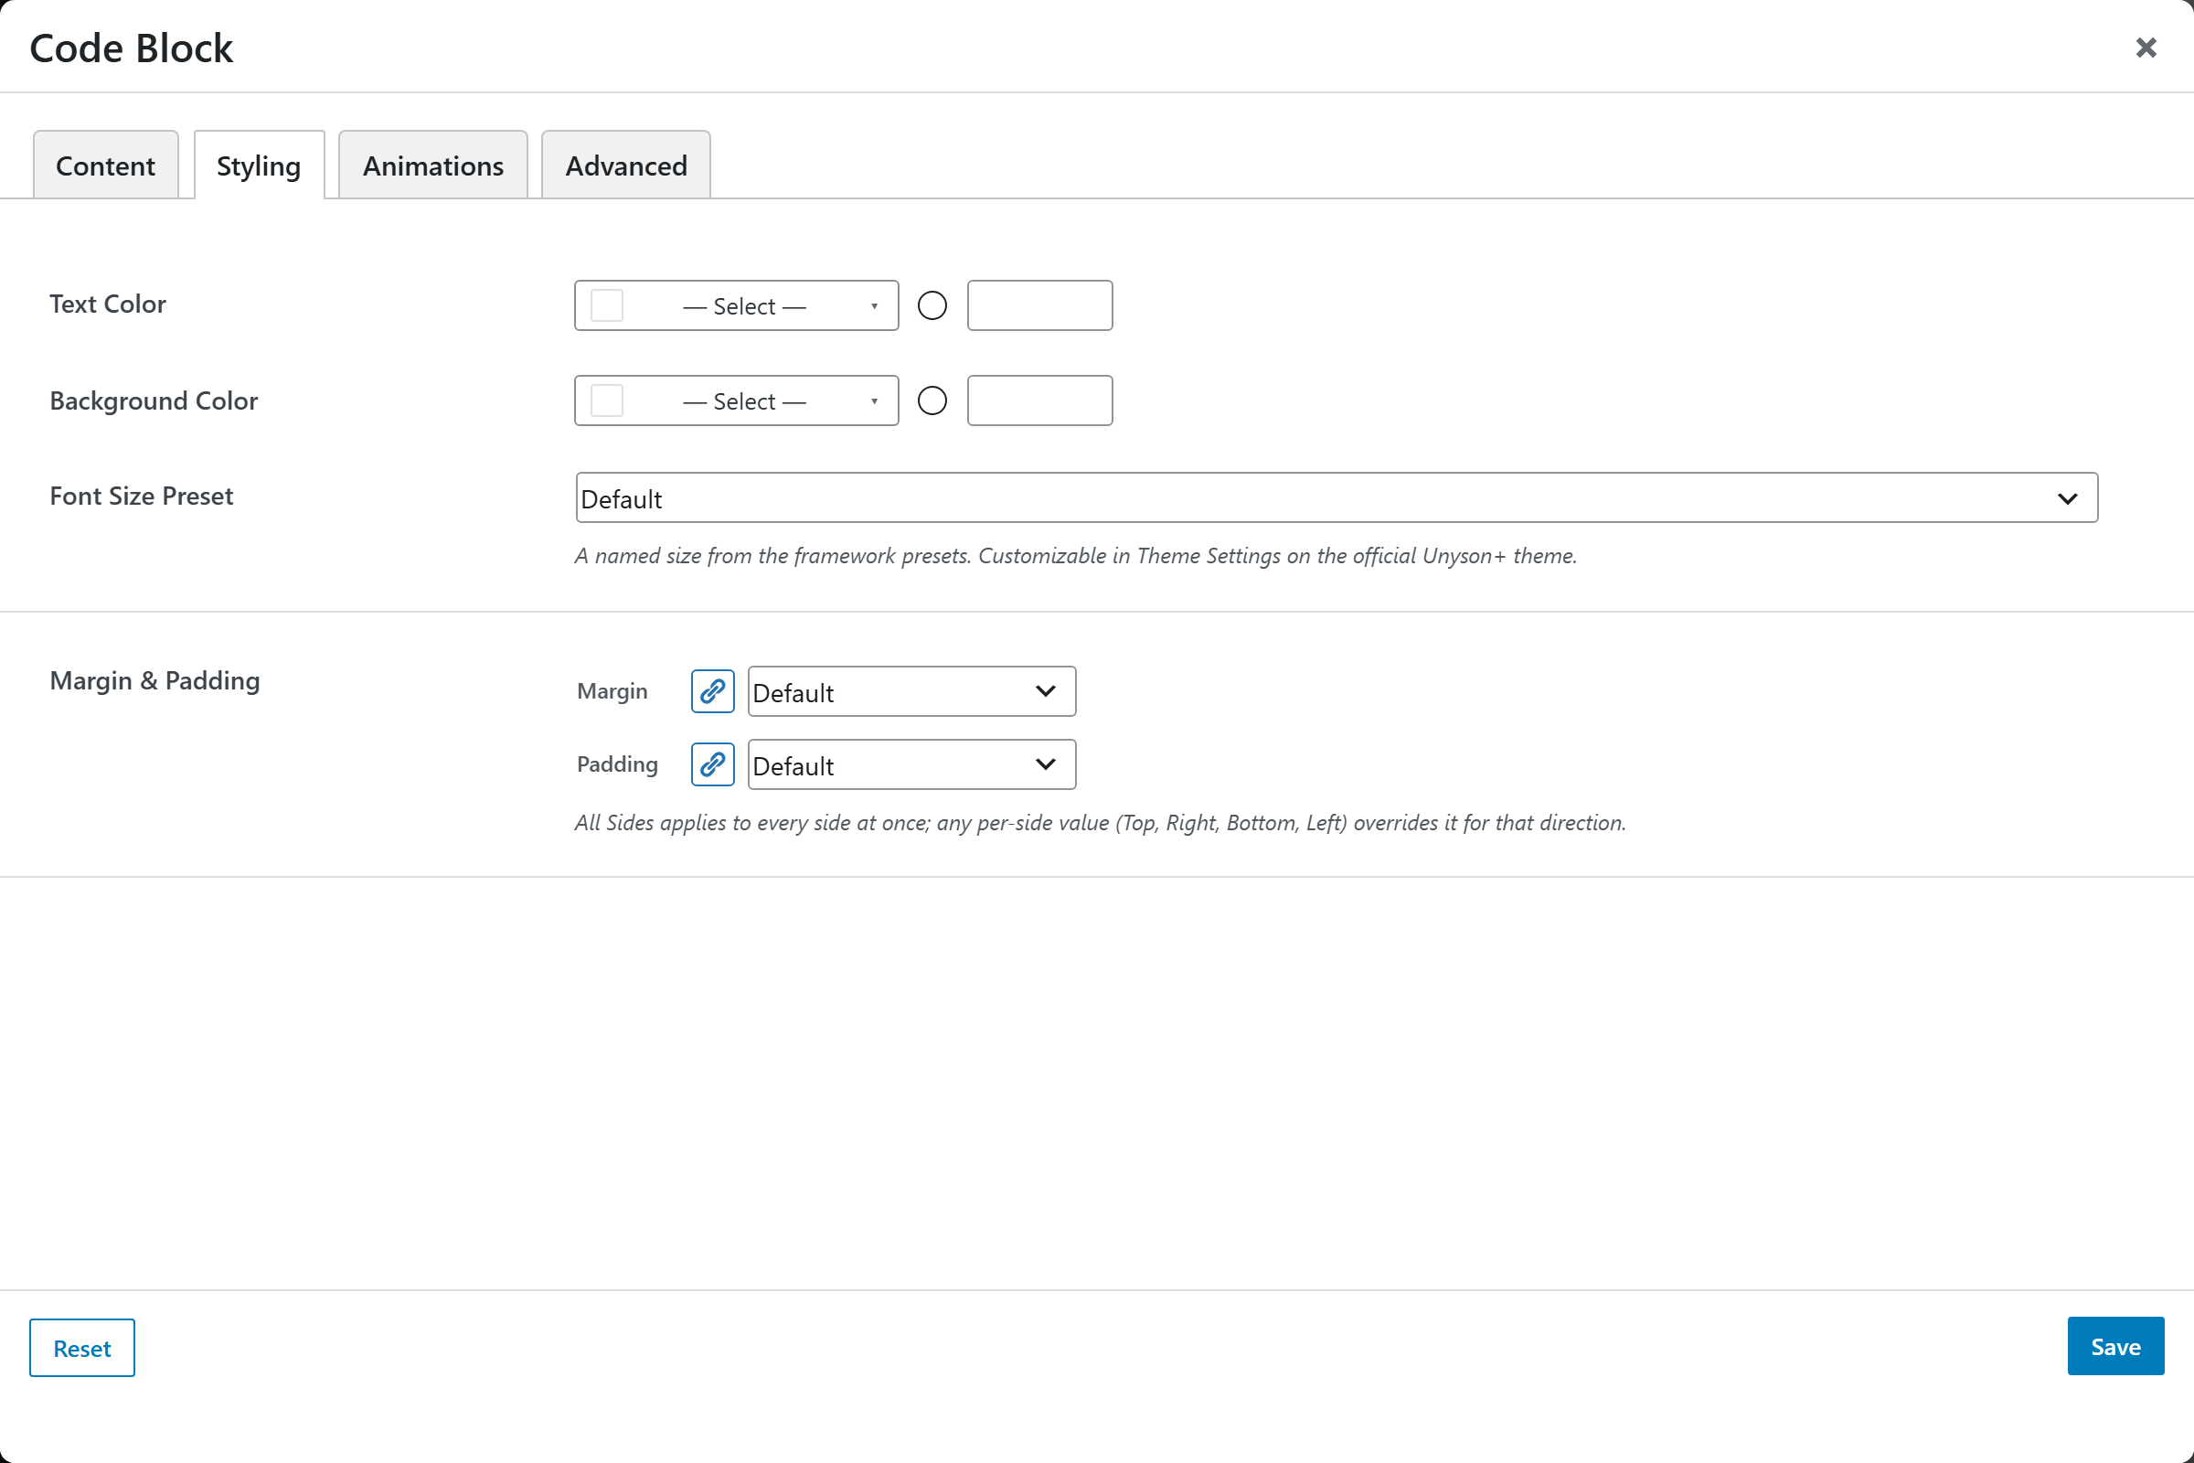Focus the Background Color custom value field
The width and height of the screenshot is (2194, 1463).
(1039, 400)
